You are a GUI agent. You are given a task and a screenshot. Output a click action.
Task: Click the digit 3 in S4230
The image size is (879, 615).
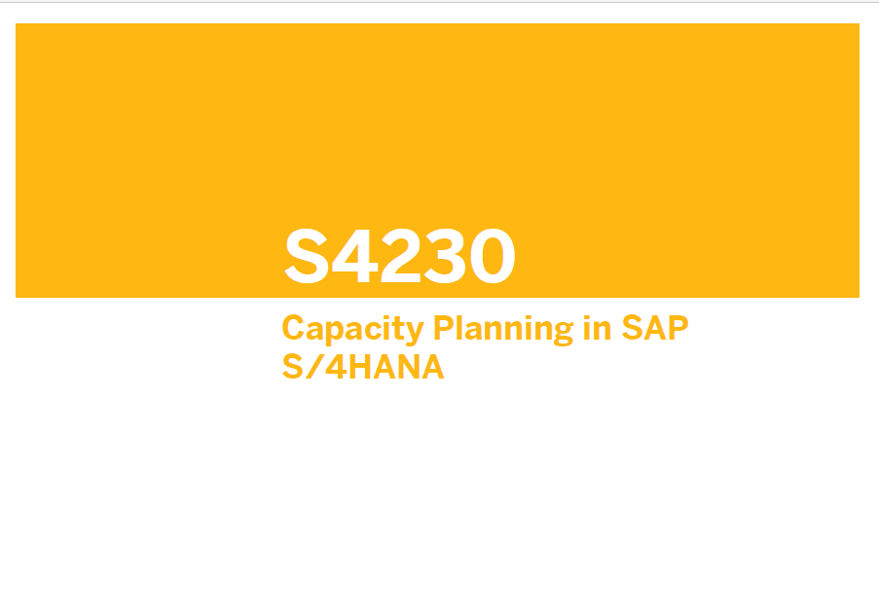coord(444,257)
